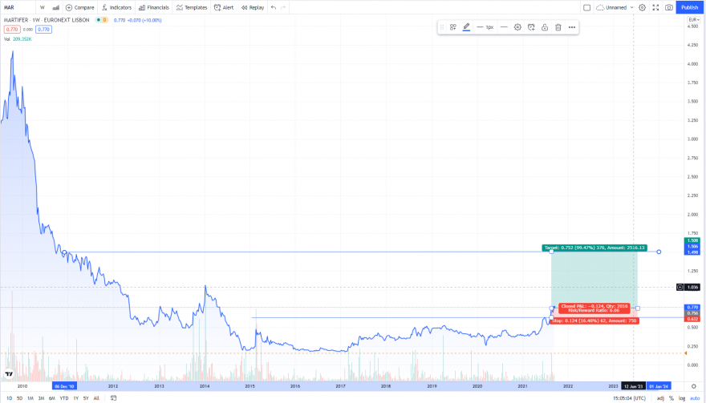Click the Vol 209.352K volume legend
Image resolution: width=706 pixels, height=403 pixels.
pos(18,39)
